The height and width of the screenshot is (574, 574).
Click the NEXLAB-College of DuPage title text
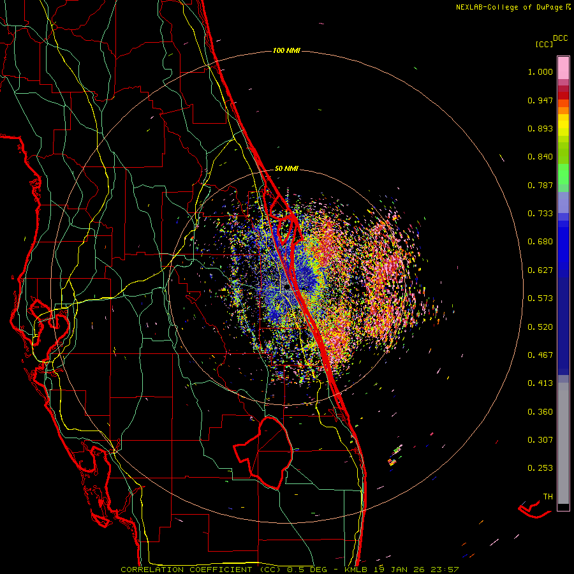tap(510, 7)
